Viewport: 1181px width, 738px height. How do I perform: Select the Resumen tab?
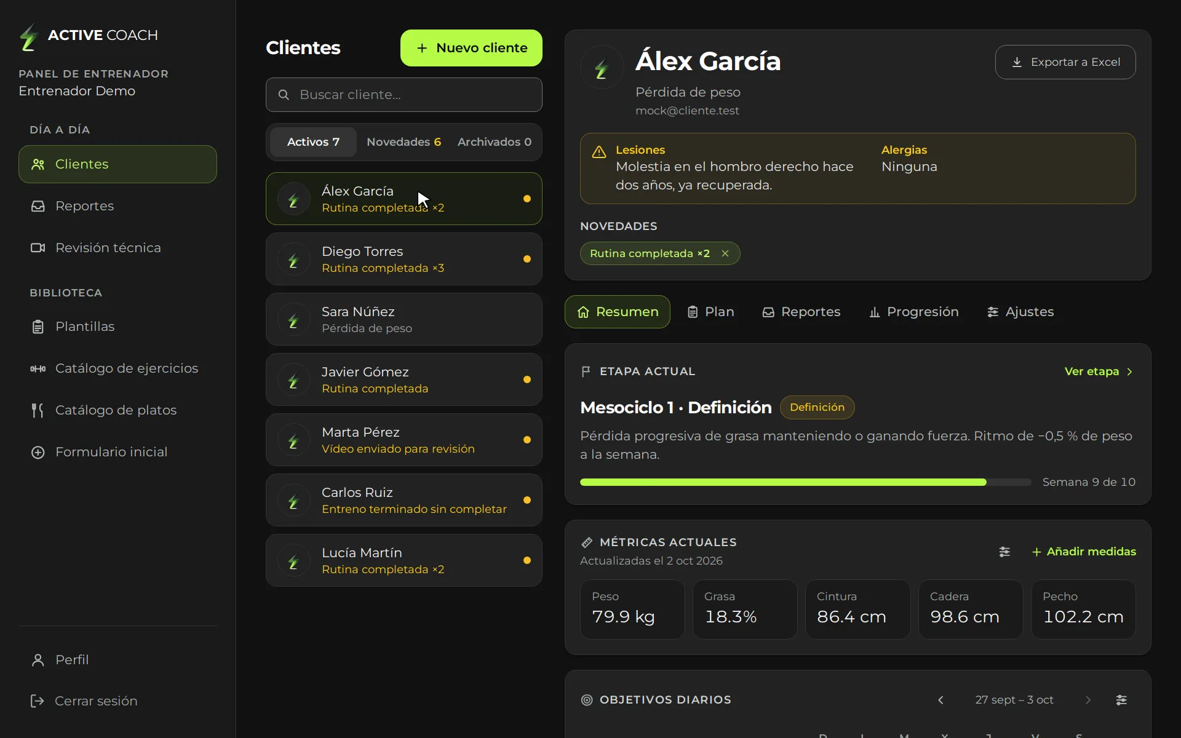pyautogui.click(x=618, y=312)
